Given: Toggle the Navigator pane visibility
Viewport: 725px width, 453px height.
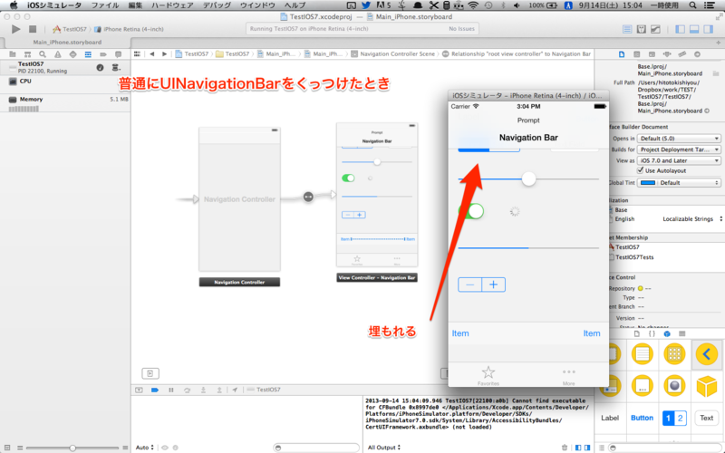Looking at the screenshot, I should coord(681,29).
